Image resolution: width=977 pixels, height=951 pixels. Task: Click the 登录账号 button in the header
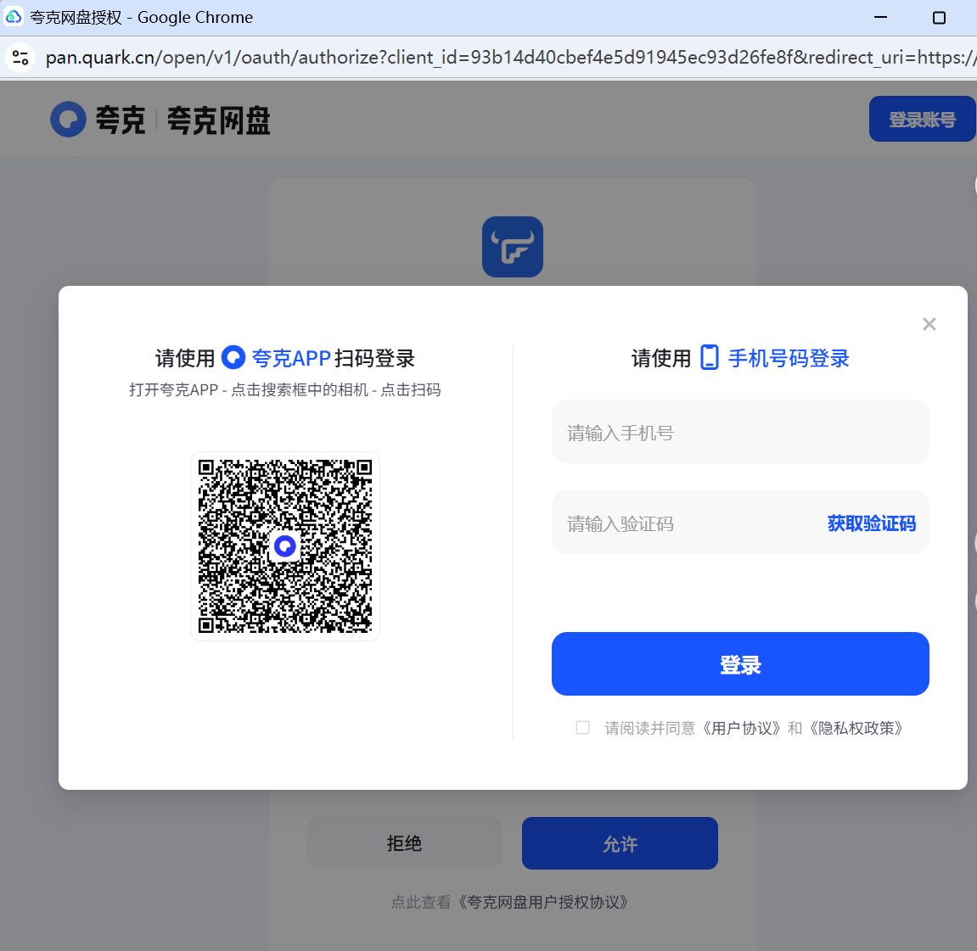[922, 119]
